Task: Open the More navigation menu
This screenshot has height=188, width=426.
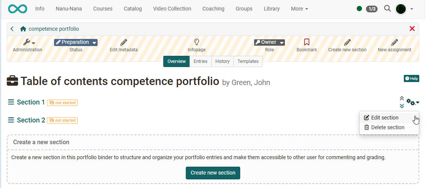Action: click(x=299, y=9)
